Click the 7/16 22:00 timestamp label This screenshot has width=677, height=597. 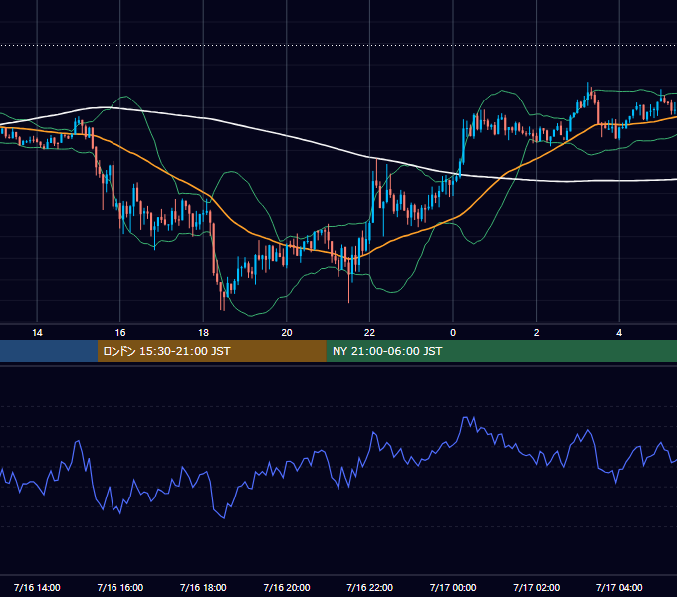369,587
